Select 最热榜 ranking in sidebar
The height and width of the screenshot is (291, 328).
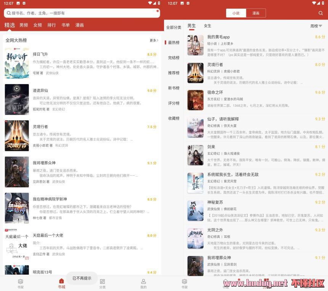(x=174, y=43)
